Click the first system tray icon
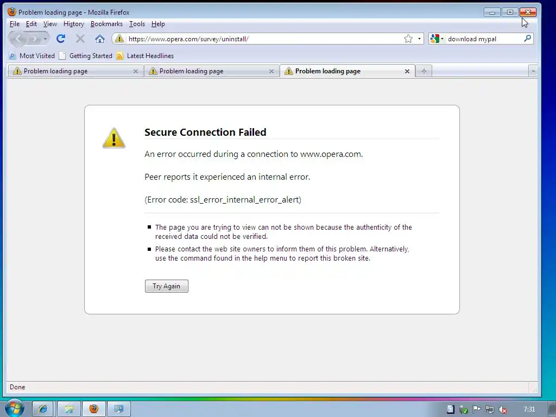Screen dimensions: 556x417 [x=450, y=409]
